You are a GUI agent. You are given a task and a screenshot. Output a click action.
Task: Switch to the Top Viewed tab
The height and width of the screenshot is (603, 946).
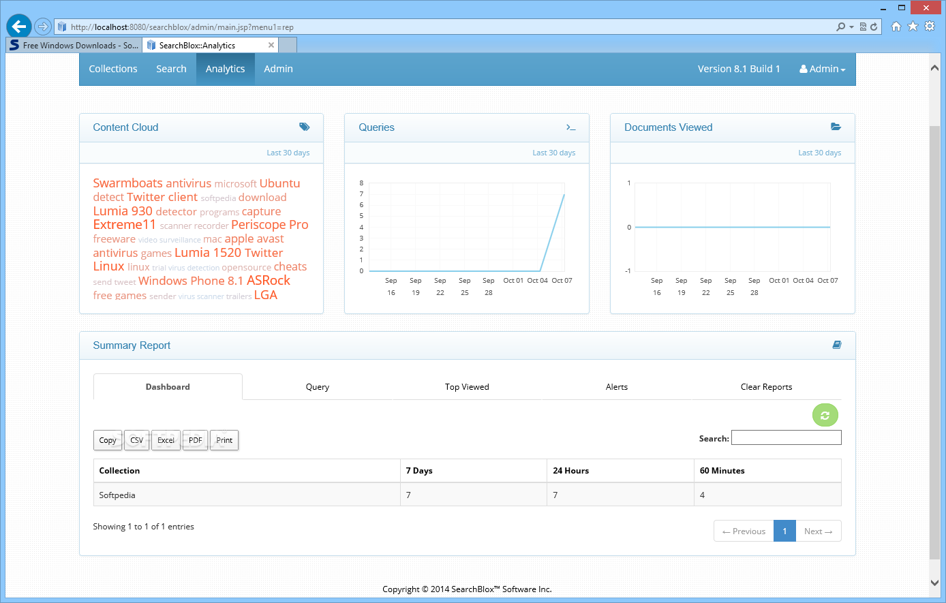[x=467, y=386]
